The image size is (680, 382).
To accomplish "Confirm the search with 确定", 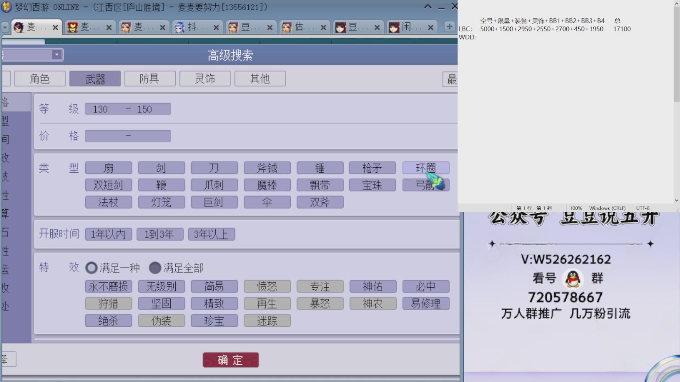I will (x=231, y=360).
